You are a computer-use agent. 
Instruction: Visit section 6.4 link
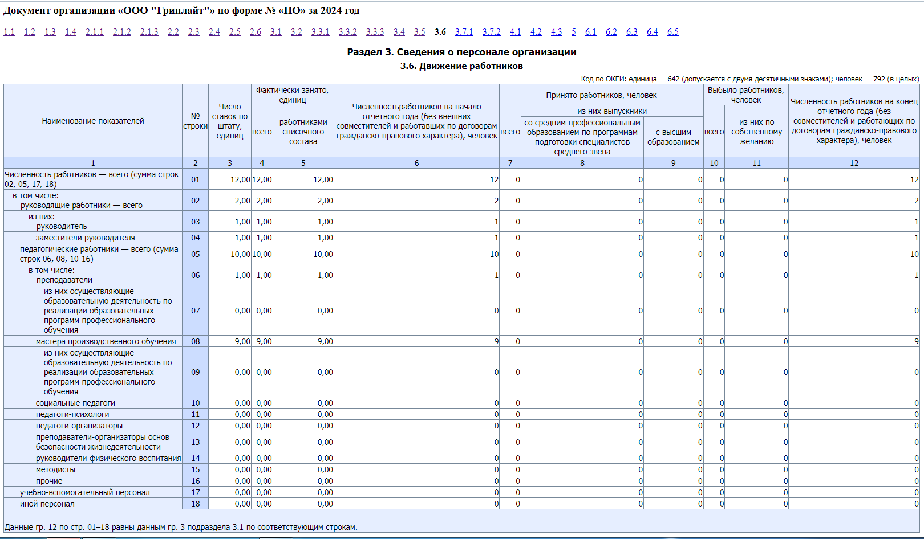pyautogui.click(x=653, y=32)
